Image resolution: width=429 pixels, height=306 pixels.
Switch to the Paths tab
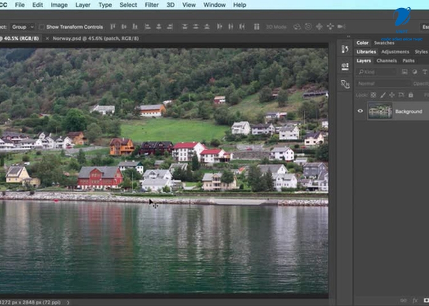(409, 61)
